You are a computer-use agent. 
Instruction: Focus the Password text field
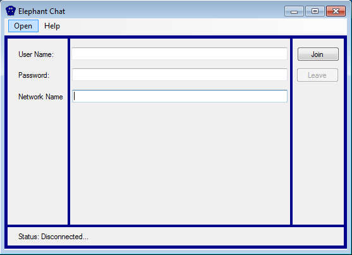(179, 75)
